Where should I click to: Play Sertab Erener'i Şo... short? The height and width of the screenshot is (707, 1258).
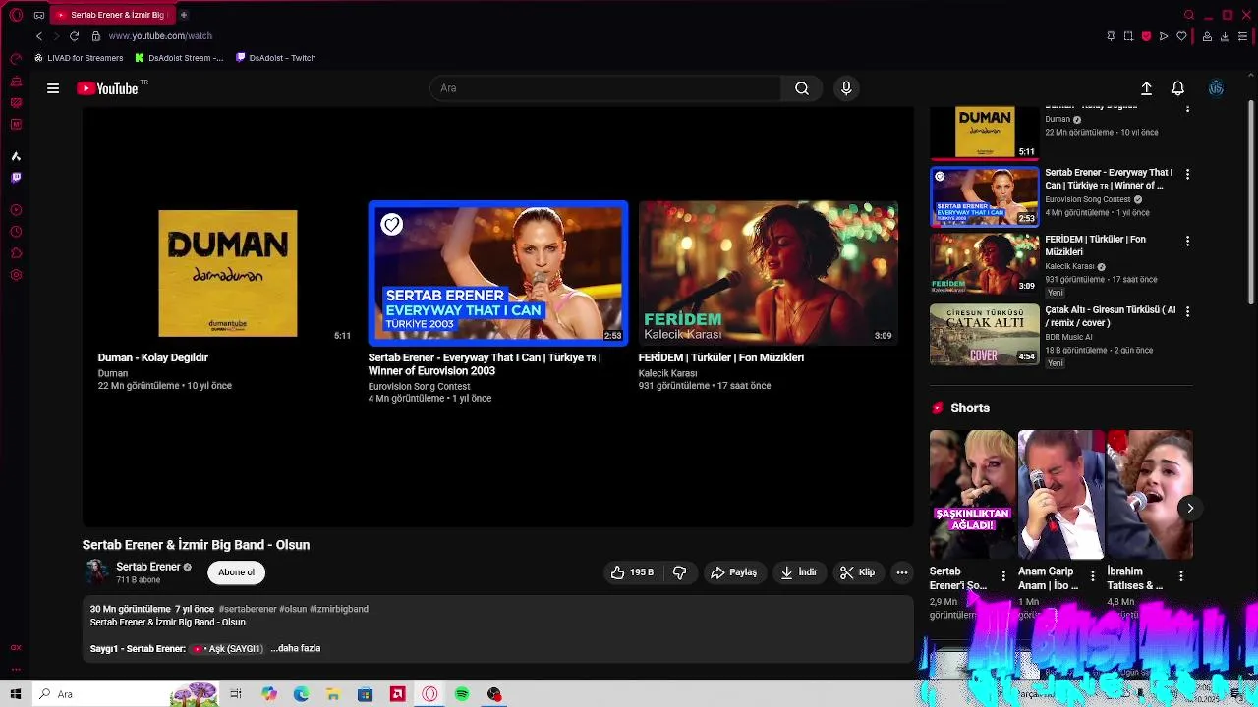(x=972, y=494)
